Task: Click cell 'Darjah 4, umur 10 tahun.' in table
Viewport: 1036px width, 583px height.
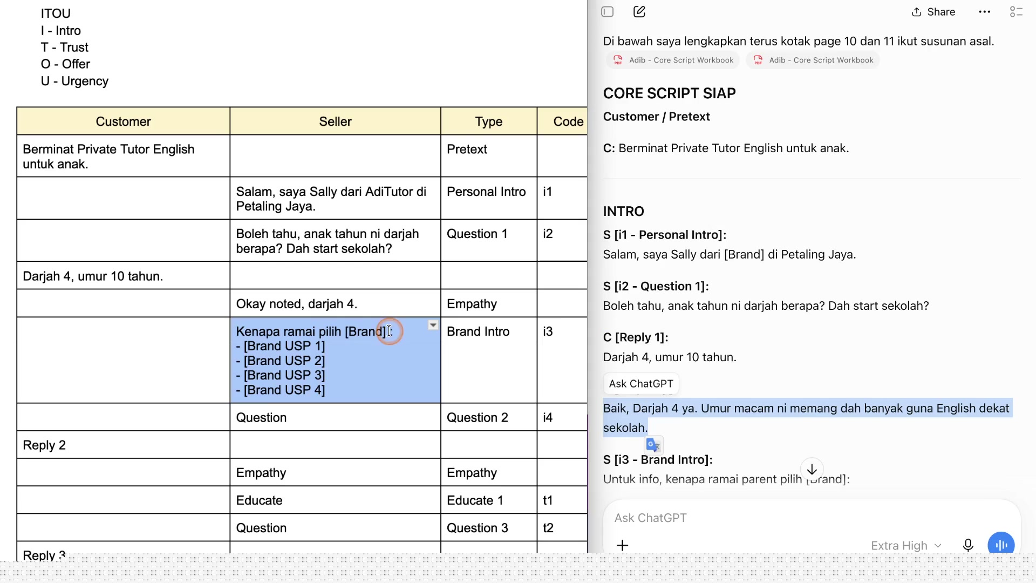Action: [123, 276]
